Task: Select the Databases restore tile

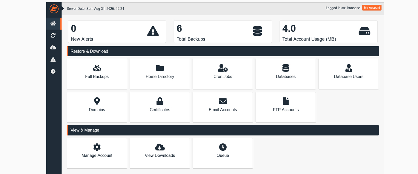Action: (x=285, y=74)
